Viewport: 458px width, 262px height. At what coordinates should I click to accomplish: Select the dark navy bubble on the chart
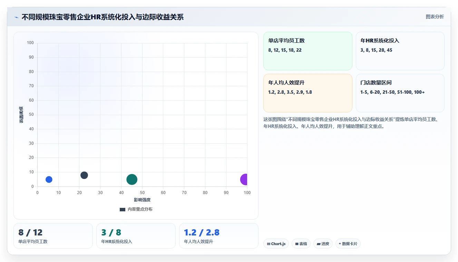(84, 175)
